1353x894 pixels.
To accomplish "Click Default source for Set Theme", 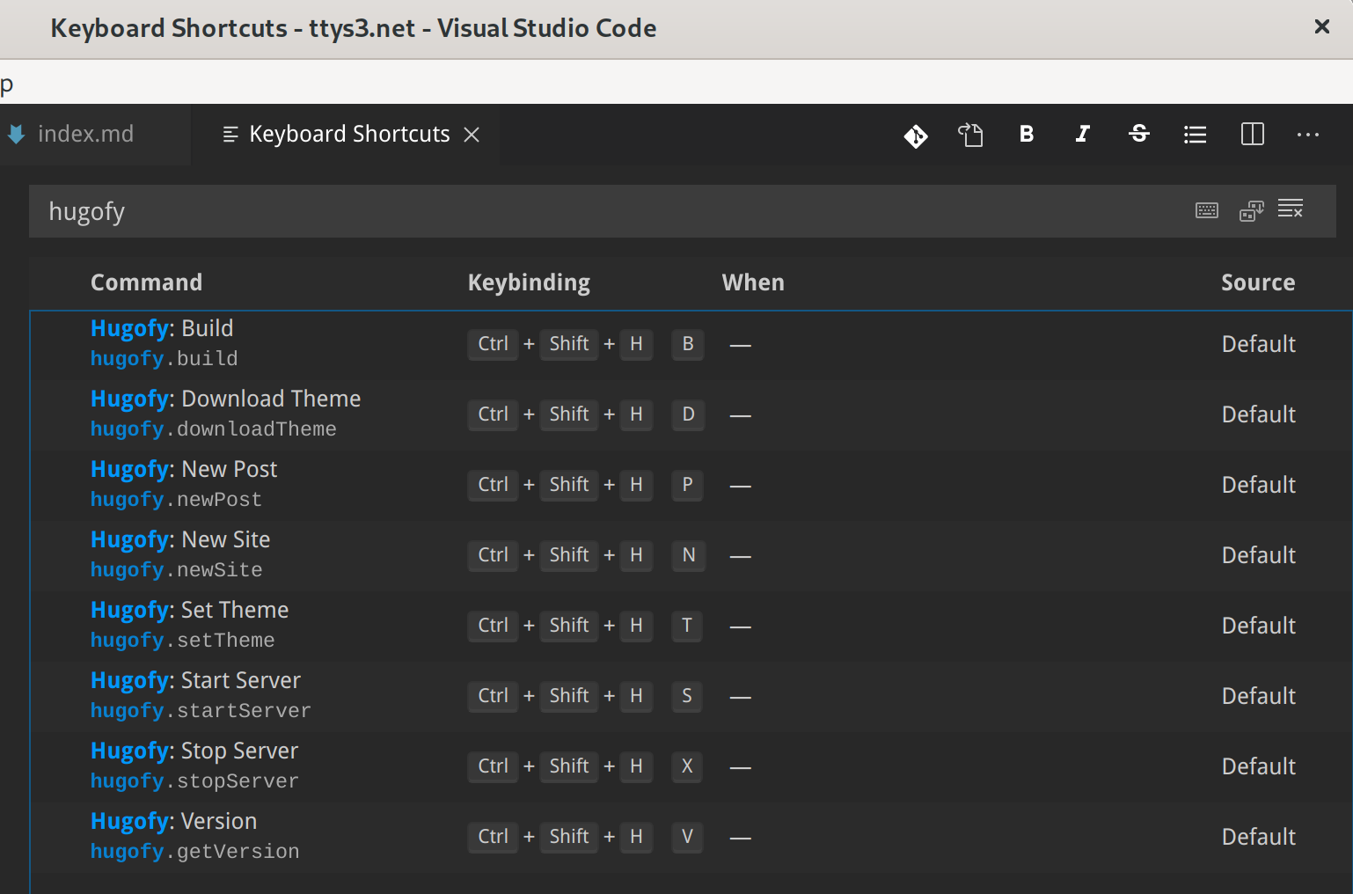I will [1258, 626].
